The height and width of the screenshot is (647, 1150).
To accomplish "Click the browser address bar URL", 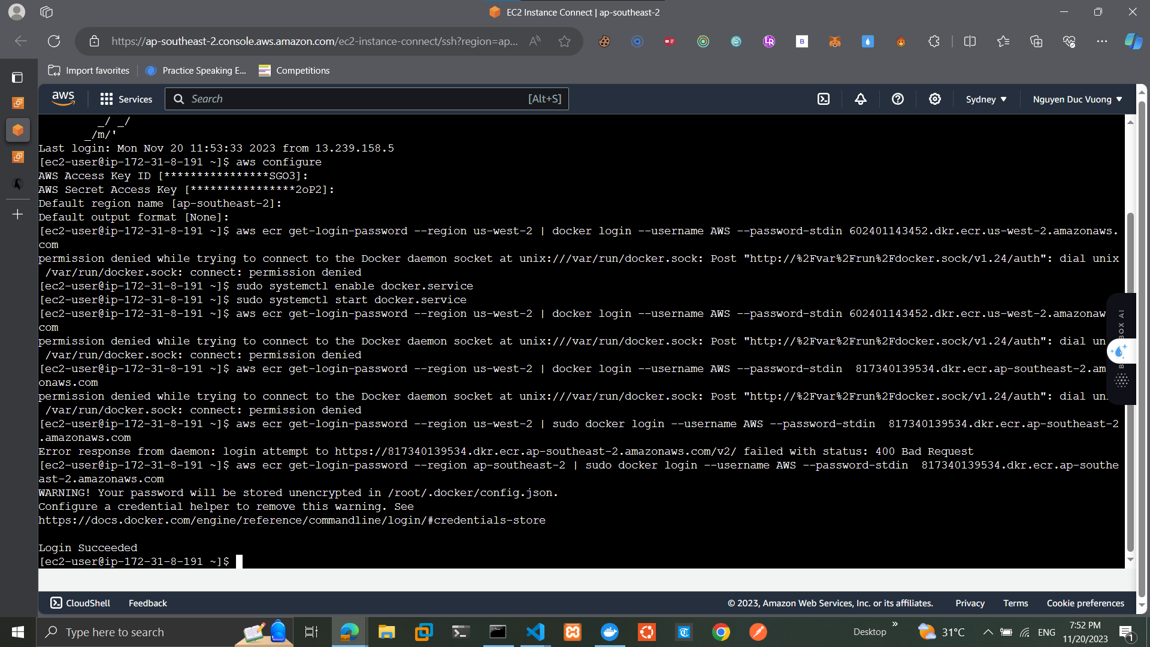I will coord(314,41).
